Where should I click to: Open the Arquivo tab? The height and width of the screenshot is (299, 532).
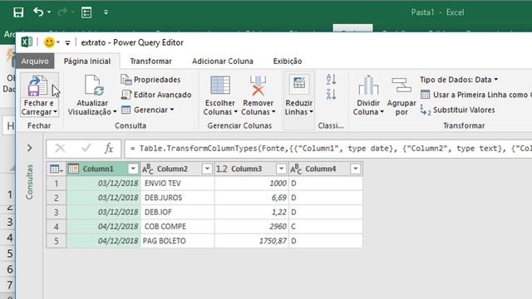[35, 61]
